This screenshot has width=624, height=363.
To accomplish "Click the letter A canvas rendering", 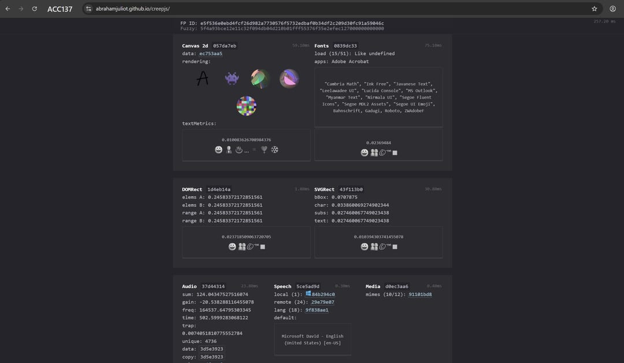I will (x=203, y=78).
